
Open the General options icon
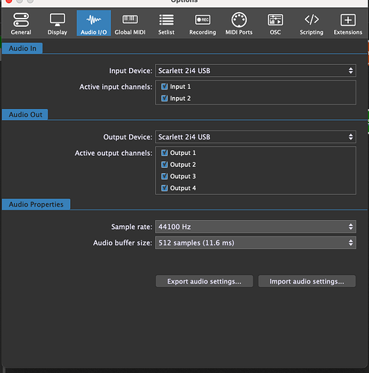[x=21, y=20]
